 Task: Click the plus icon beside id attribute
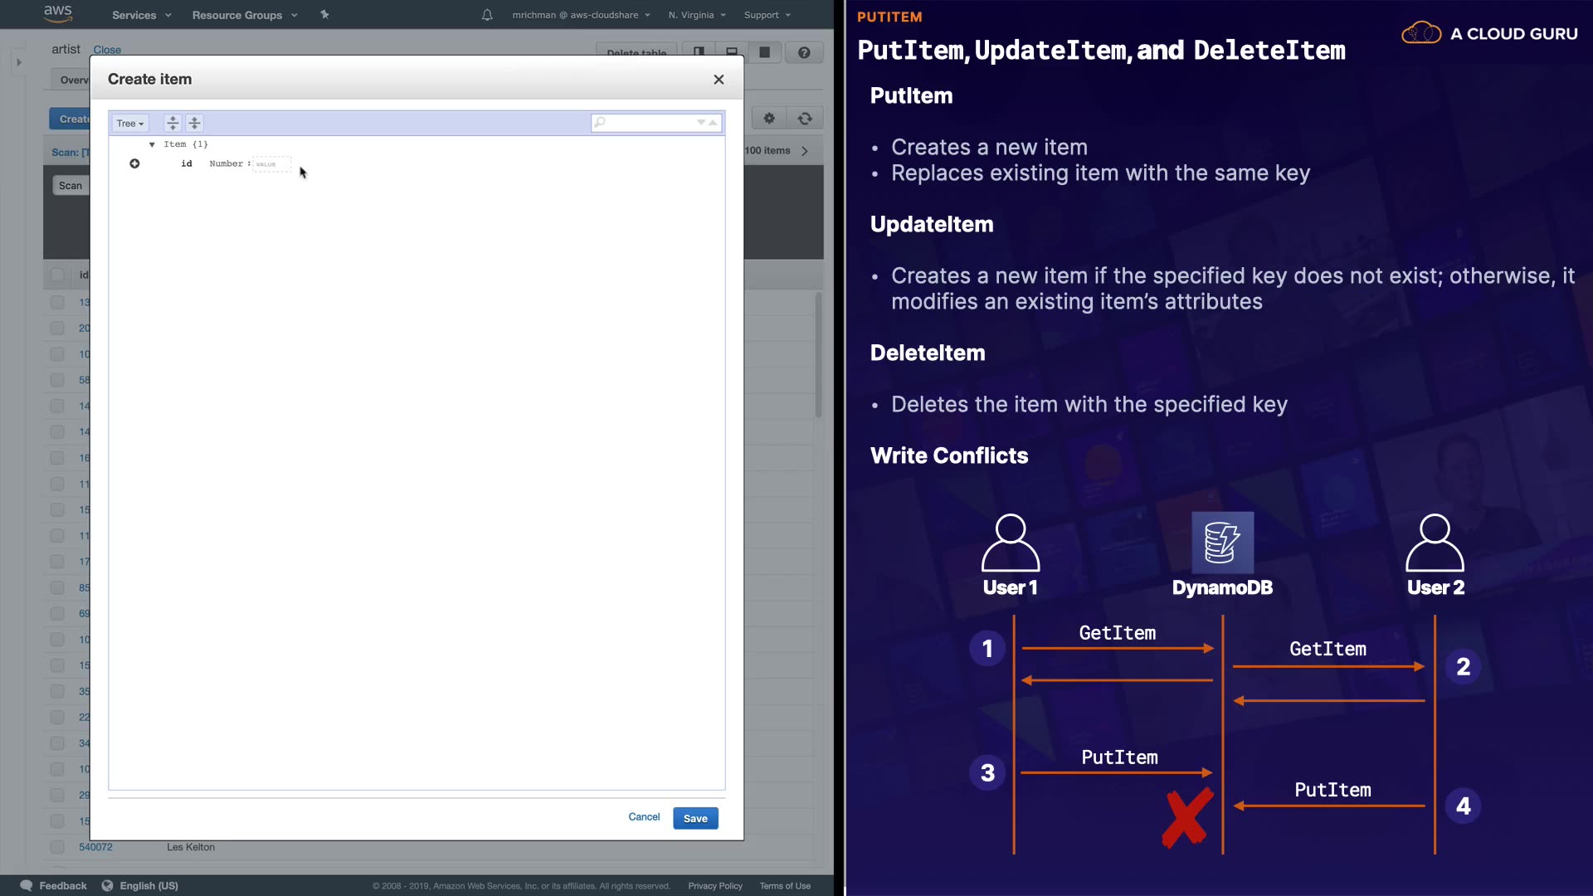coord(134,163)
